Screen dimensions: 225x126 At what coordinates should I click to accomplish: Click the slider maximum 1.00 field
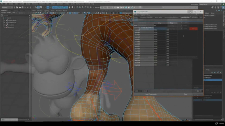pyautogui.click(x=201, y=91)
